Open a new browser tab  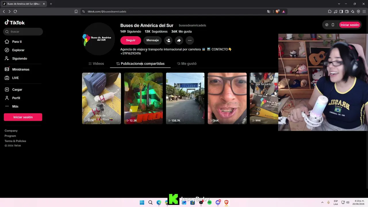pos(51,4)
